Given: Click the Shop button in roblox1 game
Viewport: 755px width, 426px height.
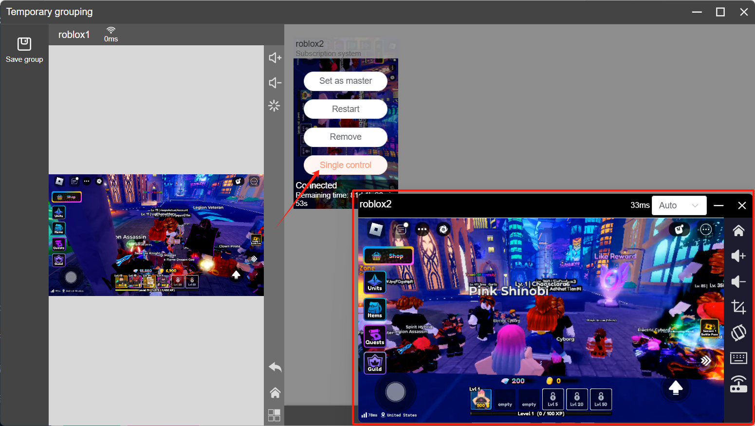Looking at the screenshot, I should click(x=67, y=197).
